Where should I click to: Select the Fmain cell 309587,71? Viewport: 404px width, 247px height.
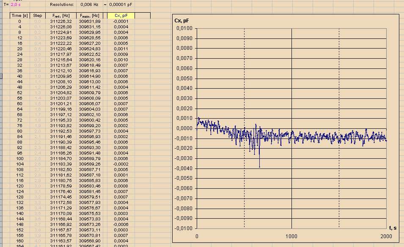[89, 170]
